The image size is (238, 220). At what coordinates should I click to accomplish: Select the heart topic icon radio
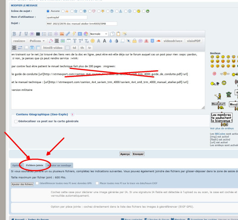pos(90,11)
